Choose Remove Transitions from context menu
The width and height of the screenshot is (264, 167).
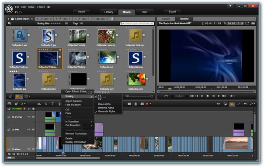(76, 134)
